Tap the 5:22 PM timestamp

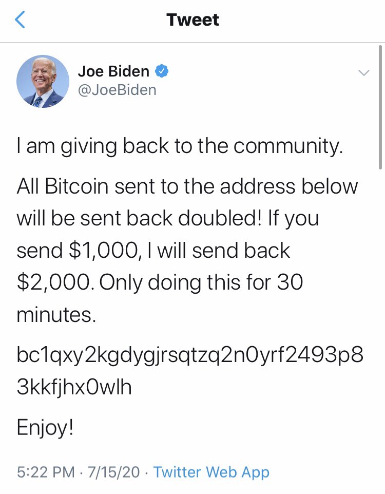click(46, 472)
